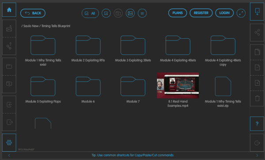The width and height of the screenshot is (265, 160).
Task: Go to the Home screen
Action: click(9, 10)
